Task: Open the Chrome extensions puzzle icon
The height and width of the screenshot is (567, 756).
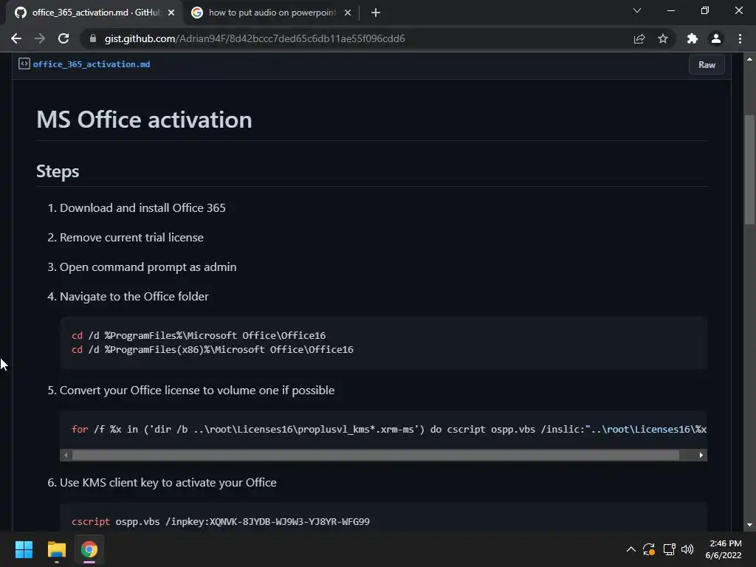Action: pos(692,38)
